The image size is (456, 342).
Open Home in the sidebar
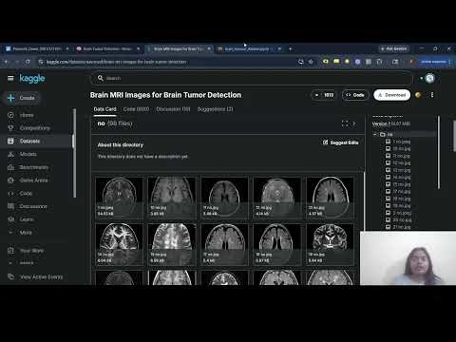[x=27, y=115]
